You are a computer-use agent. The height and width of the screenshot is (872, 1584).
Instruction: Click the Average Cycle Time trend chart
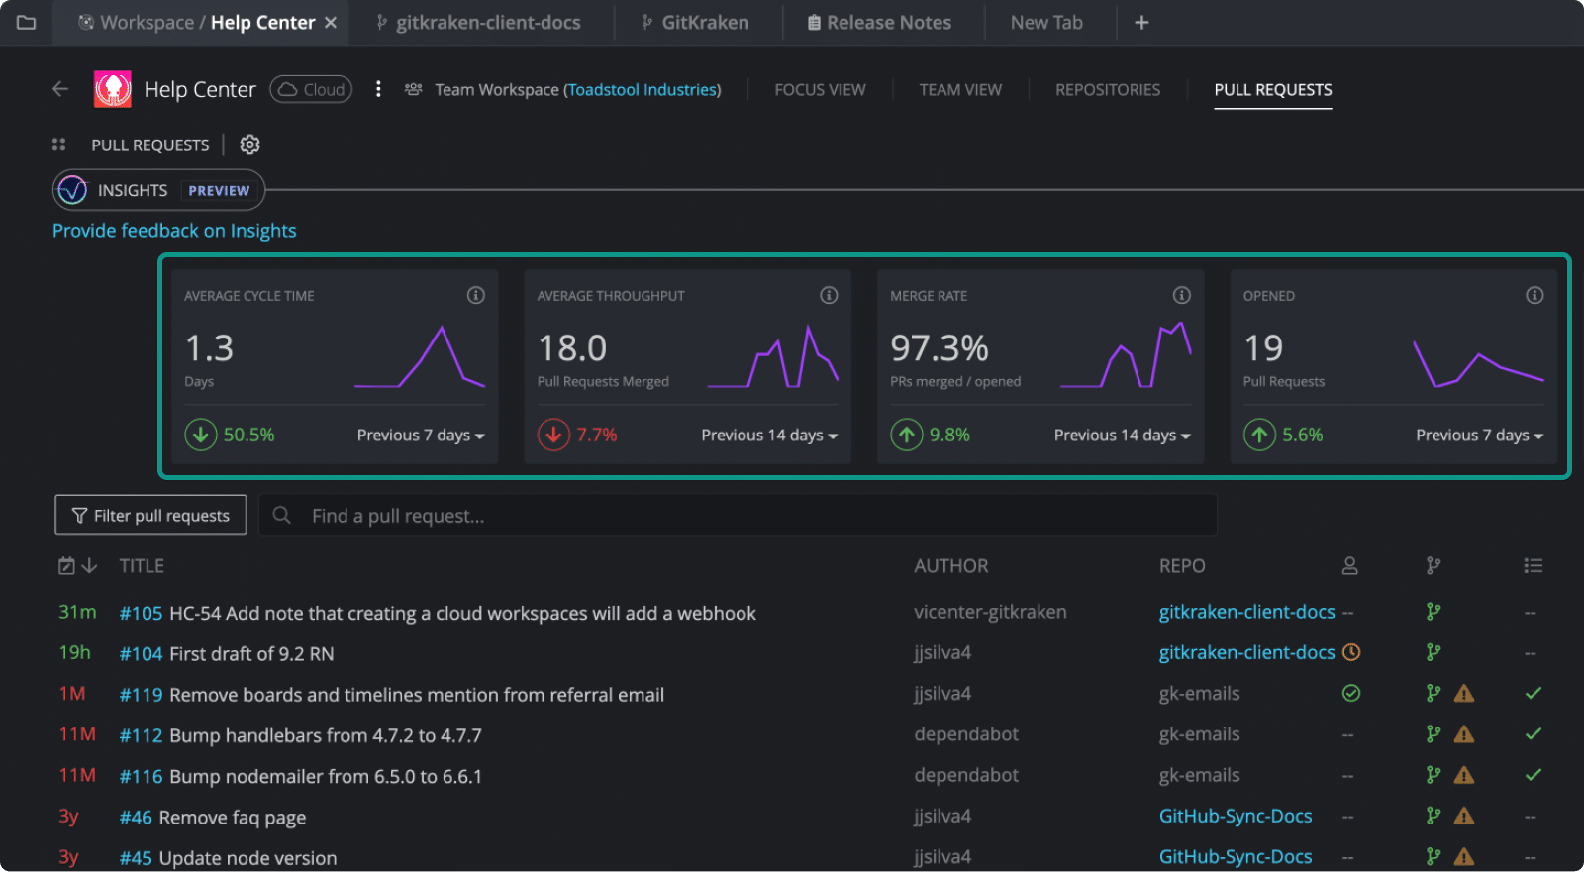pyautogui.click(x=420, y=356)
